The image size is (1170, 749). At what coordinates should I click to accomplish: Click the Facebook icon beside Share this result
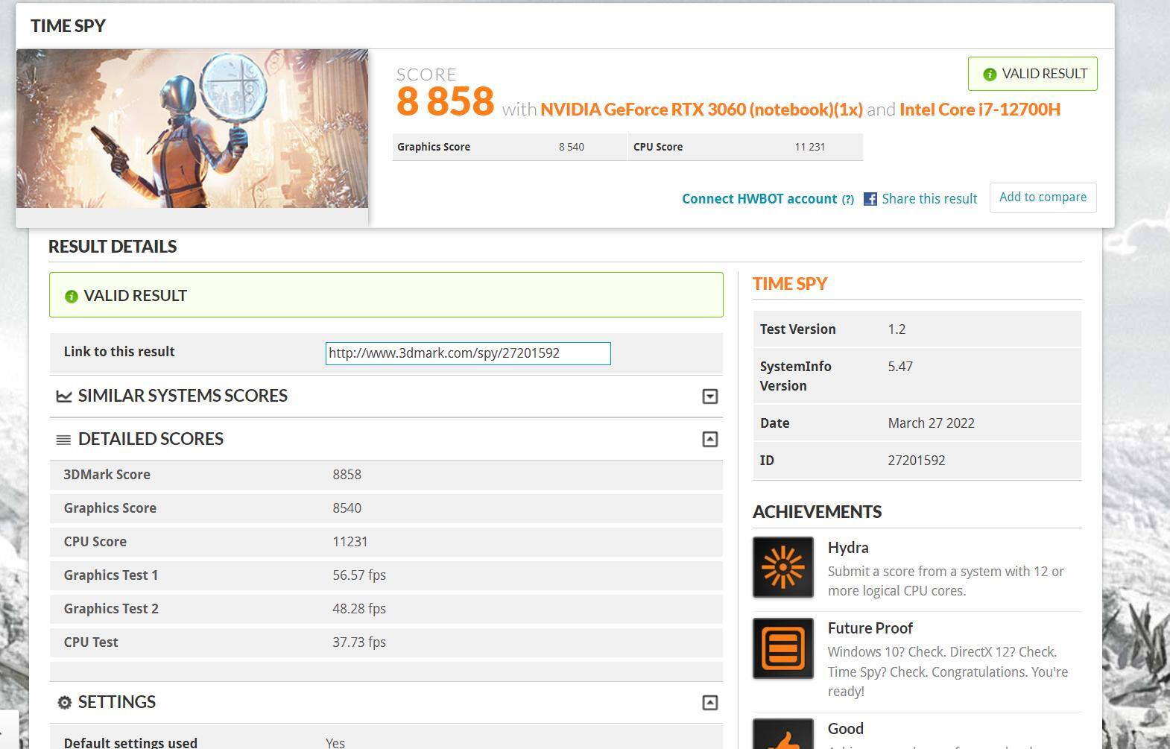[x=870, y=199]
